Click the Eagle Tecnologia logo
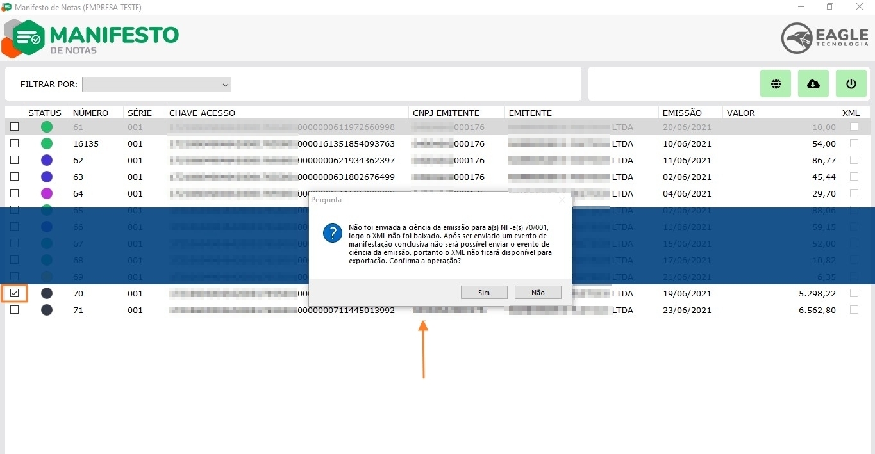This screenshot has width=875, height=454. [x=824, y=38]
